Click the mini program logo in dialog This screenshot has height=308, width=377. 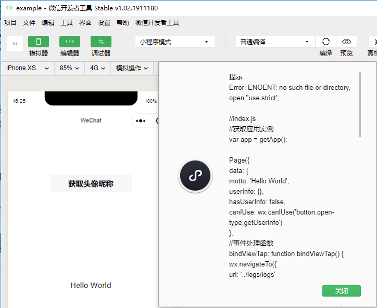tap(195, 176)
